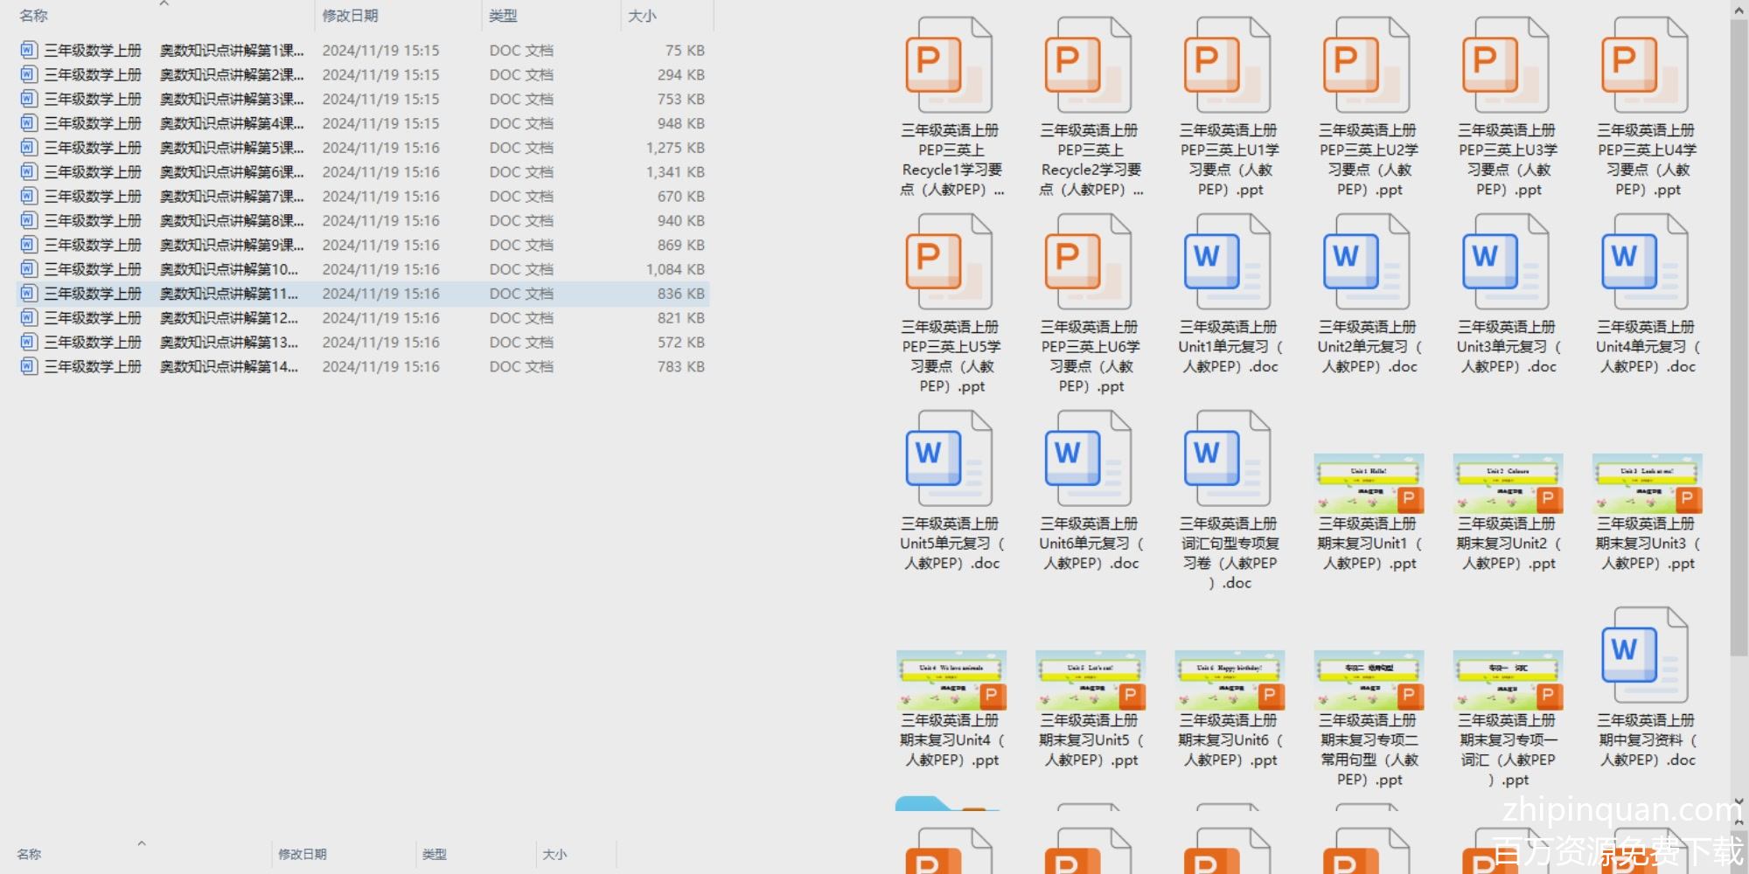Sort files by 名称 column header
Screen dimensions: 1749x874
click(x=34, y=16)
